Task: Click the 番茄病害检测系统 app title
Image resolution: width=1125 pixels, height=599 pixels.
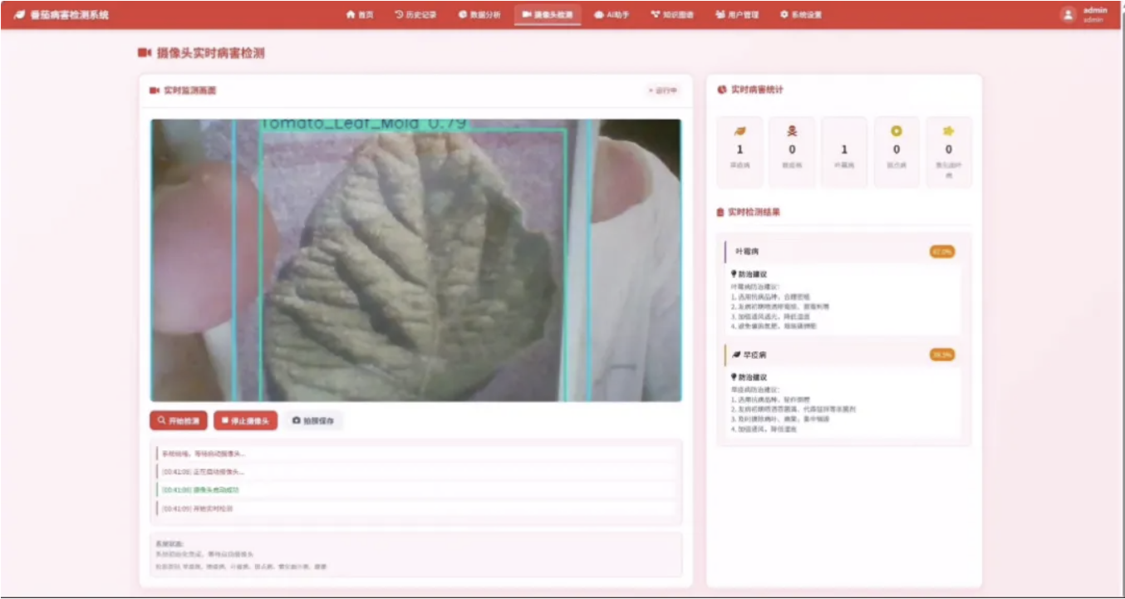Action: [69, 15]
